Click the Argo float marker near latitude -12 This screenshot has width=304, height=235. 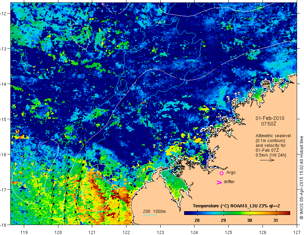click(x=103, y=4)
